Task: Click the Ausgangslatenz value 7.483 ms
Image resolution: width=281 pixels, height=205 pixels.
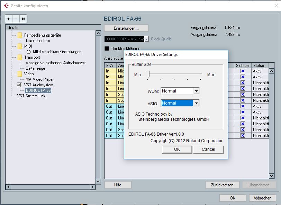Action: (x=233, y=35)
